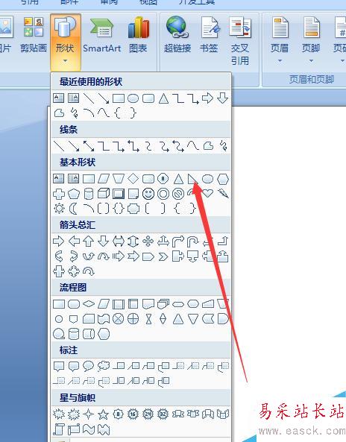Screen dimensions: 346x442
Task: Choose the smiley face shape
Action: (x=148, y=194)
